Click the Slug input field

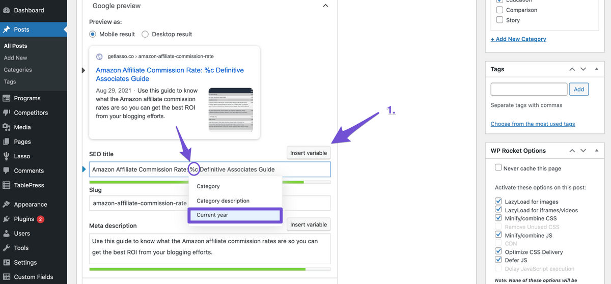[210, 203]
